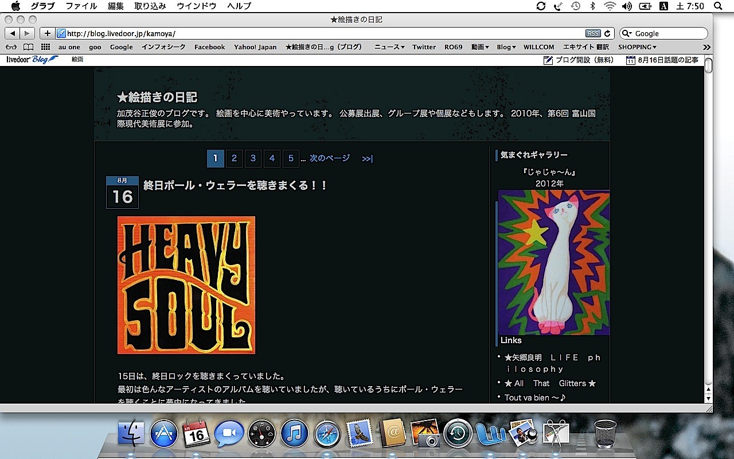
Task: Open the ヘルプ menu
Action: pos(239,6)
